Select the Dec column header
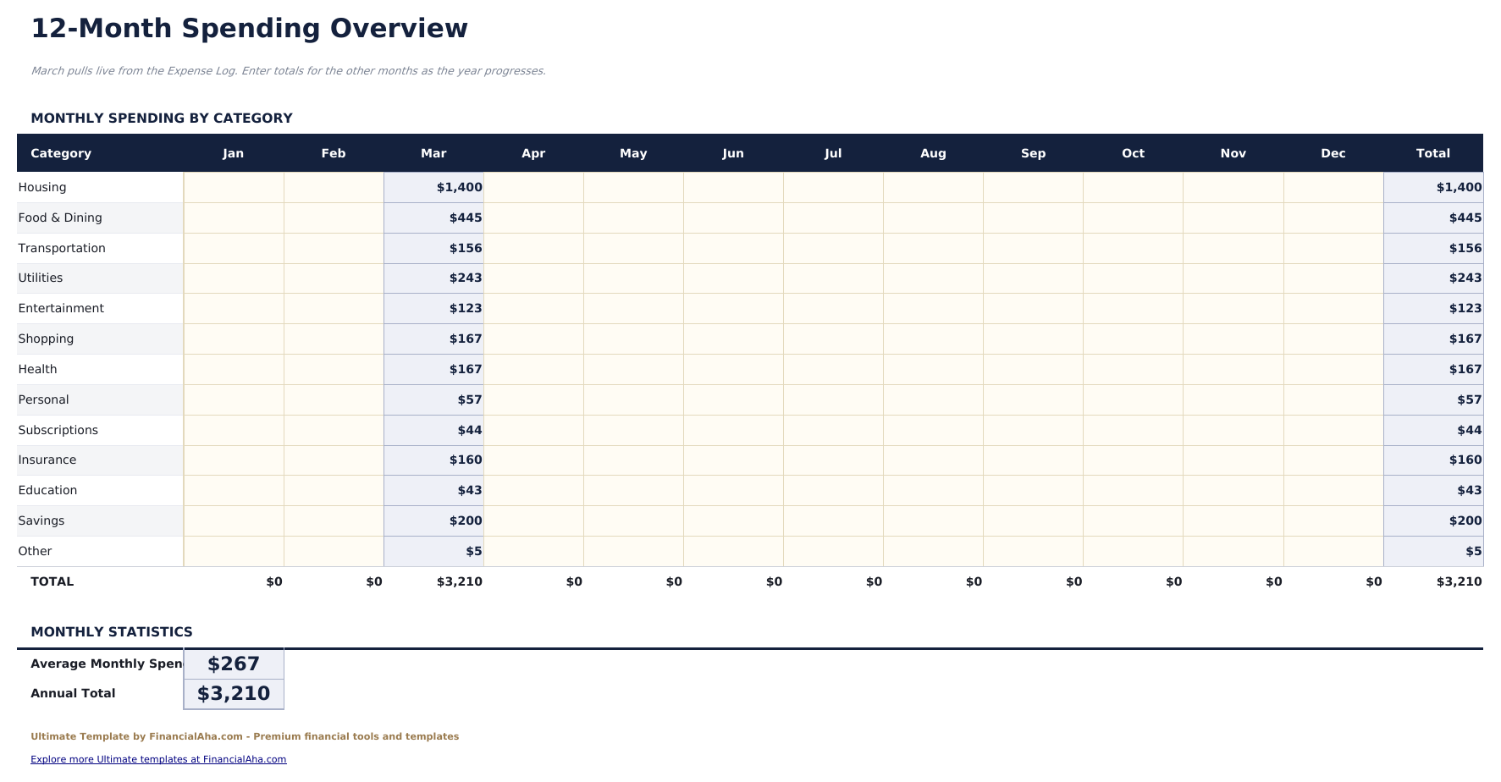The height and width of the screenshot is (782, 1501). point(1333,153)
